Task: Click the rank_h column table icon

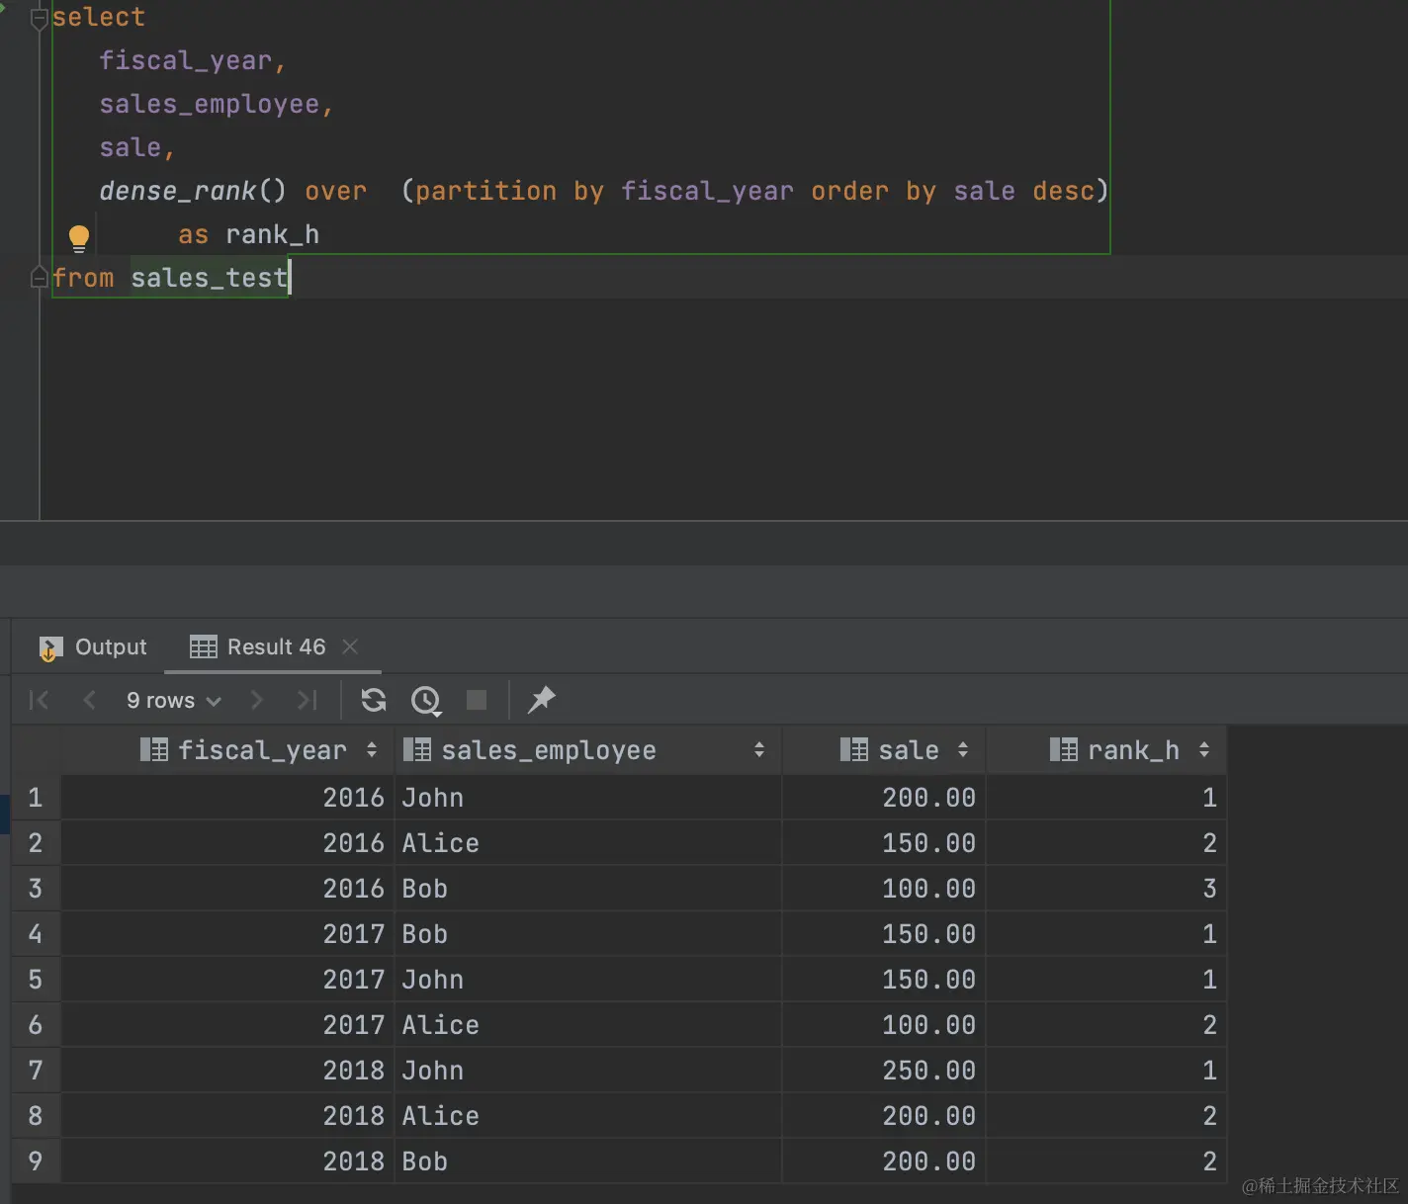Action: [x=1064, y=750]
